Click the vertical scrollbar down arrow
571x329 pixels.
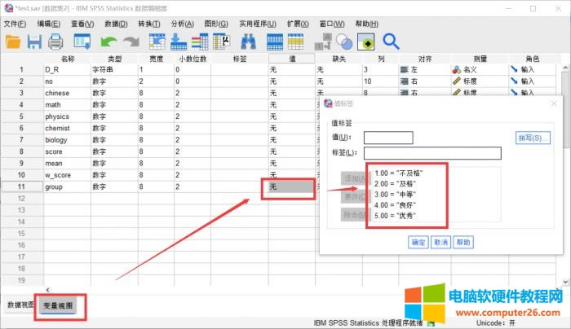(x=564, y=282)
